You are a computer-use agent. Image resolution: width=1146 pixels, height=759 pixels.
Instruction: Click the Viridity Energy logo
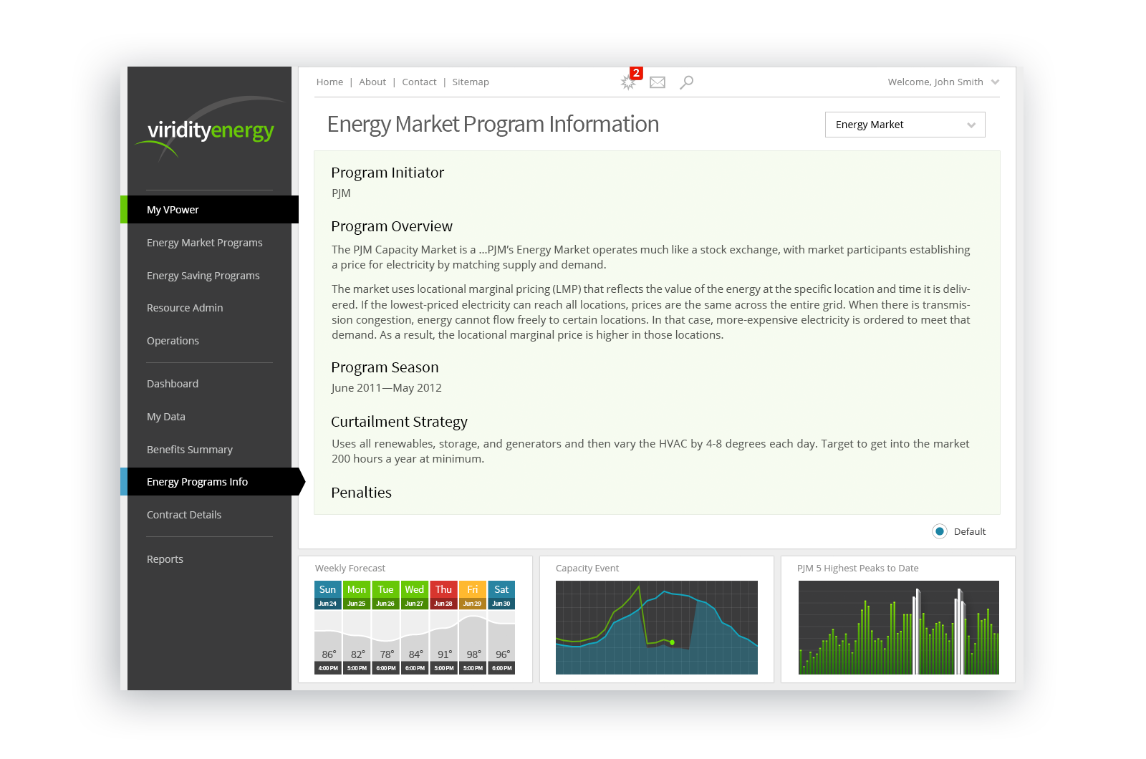[x=210, y=129]
